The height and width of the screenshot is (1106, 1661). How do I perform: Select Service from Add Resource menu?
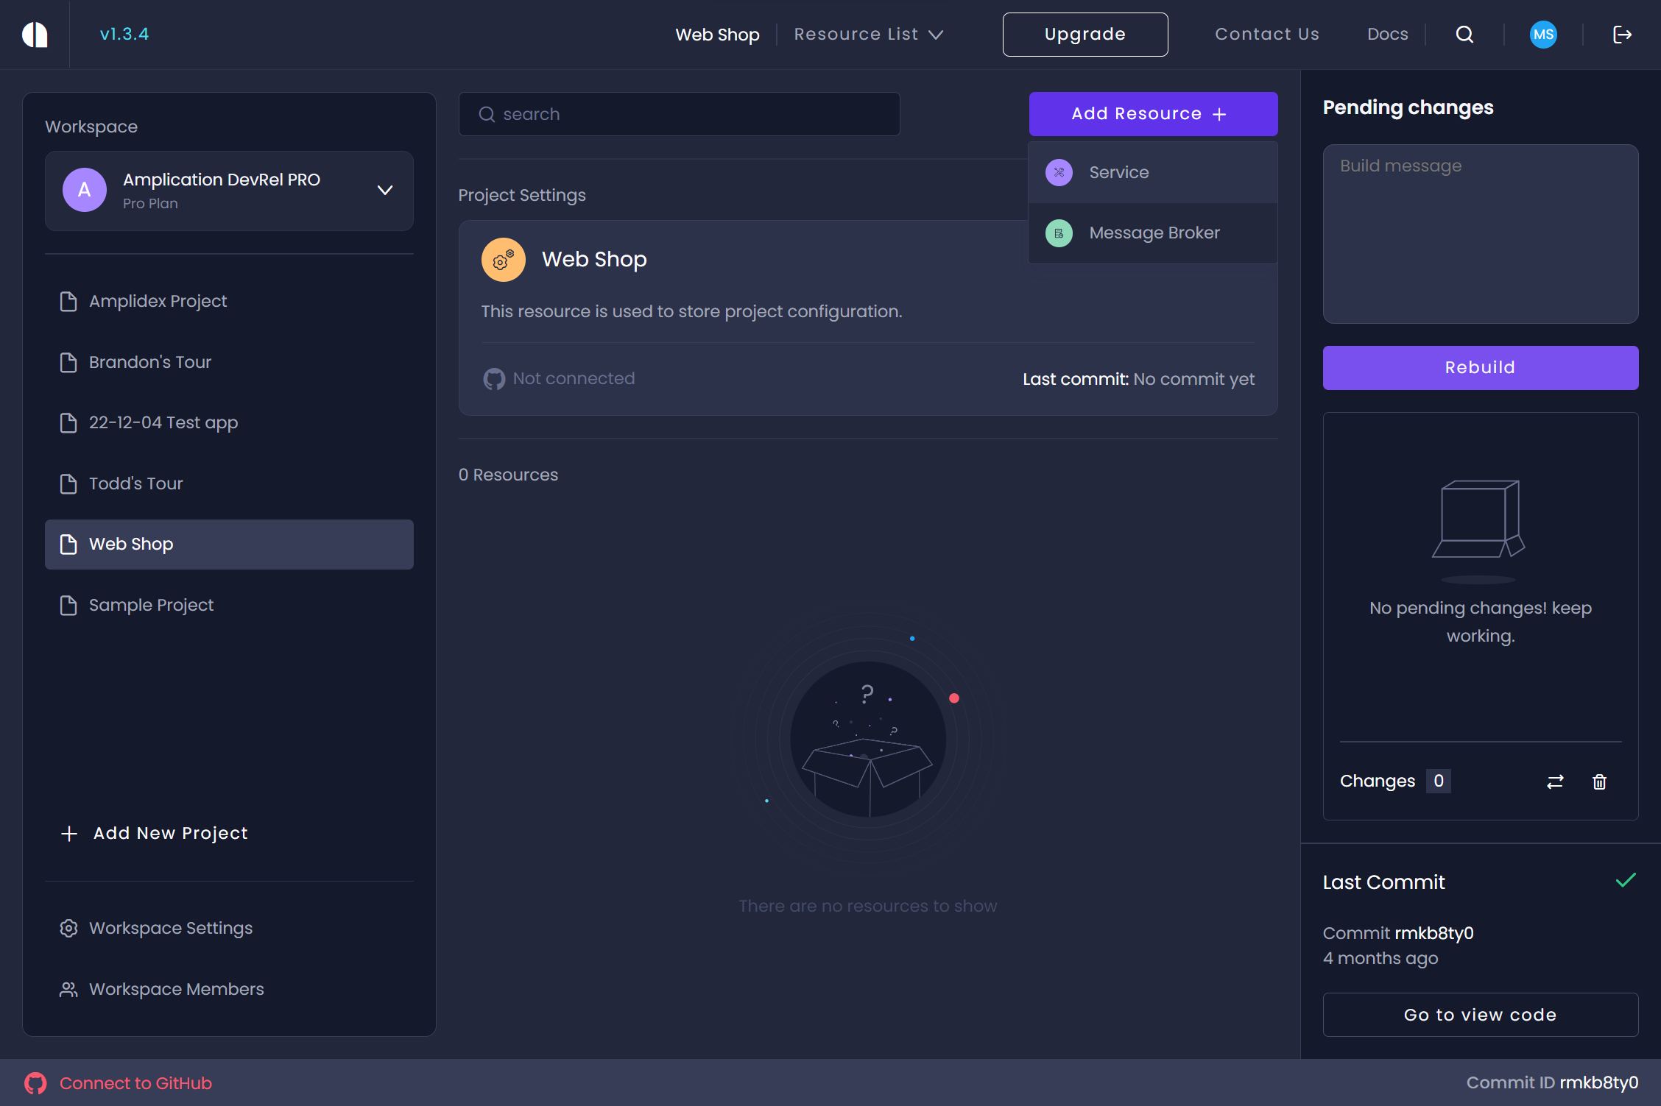pos(1153,172)
